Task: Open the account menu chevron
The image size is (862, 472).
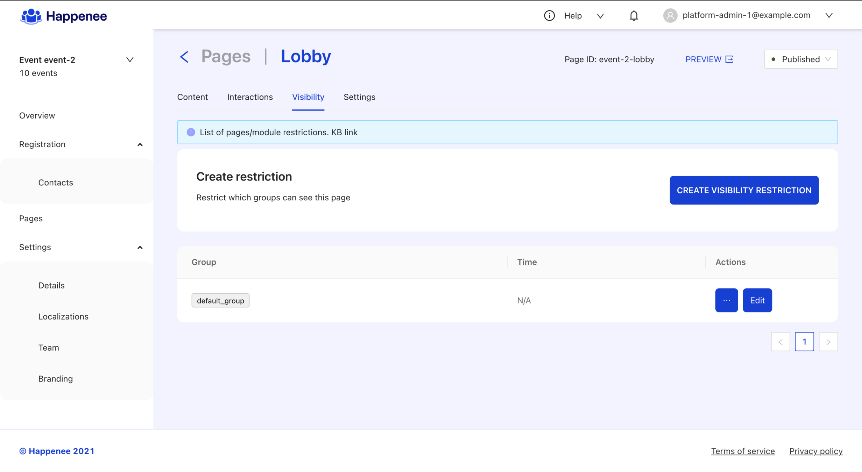Action: (829, 16)
